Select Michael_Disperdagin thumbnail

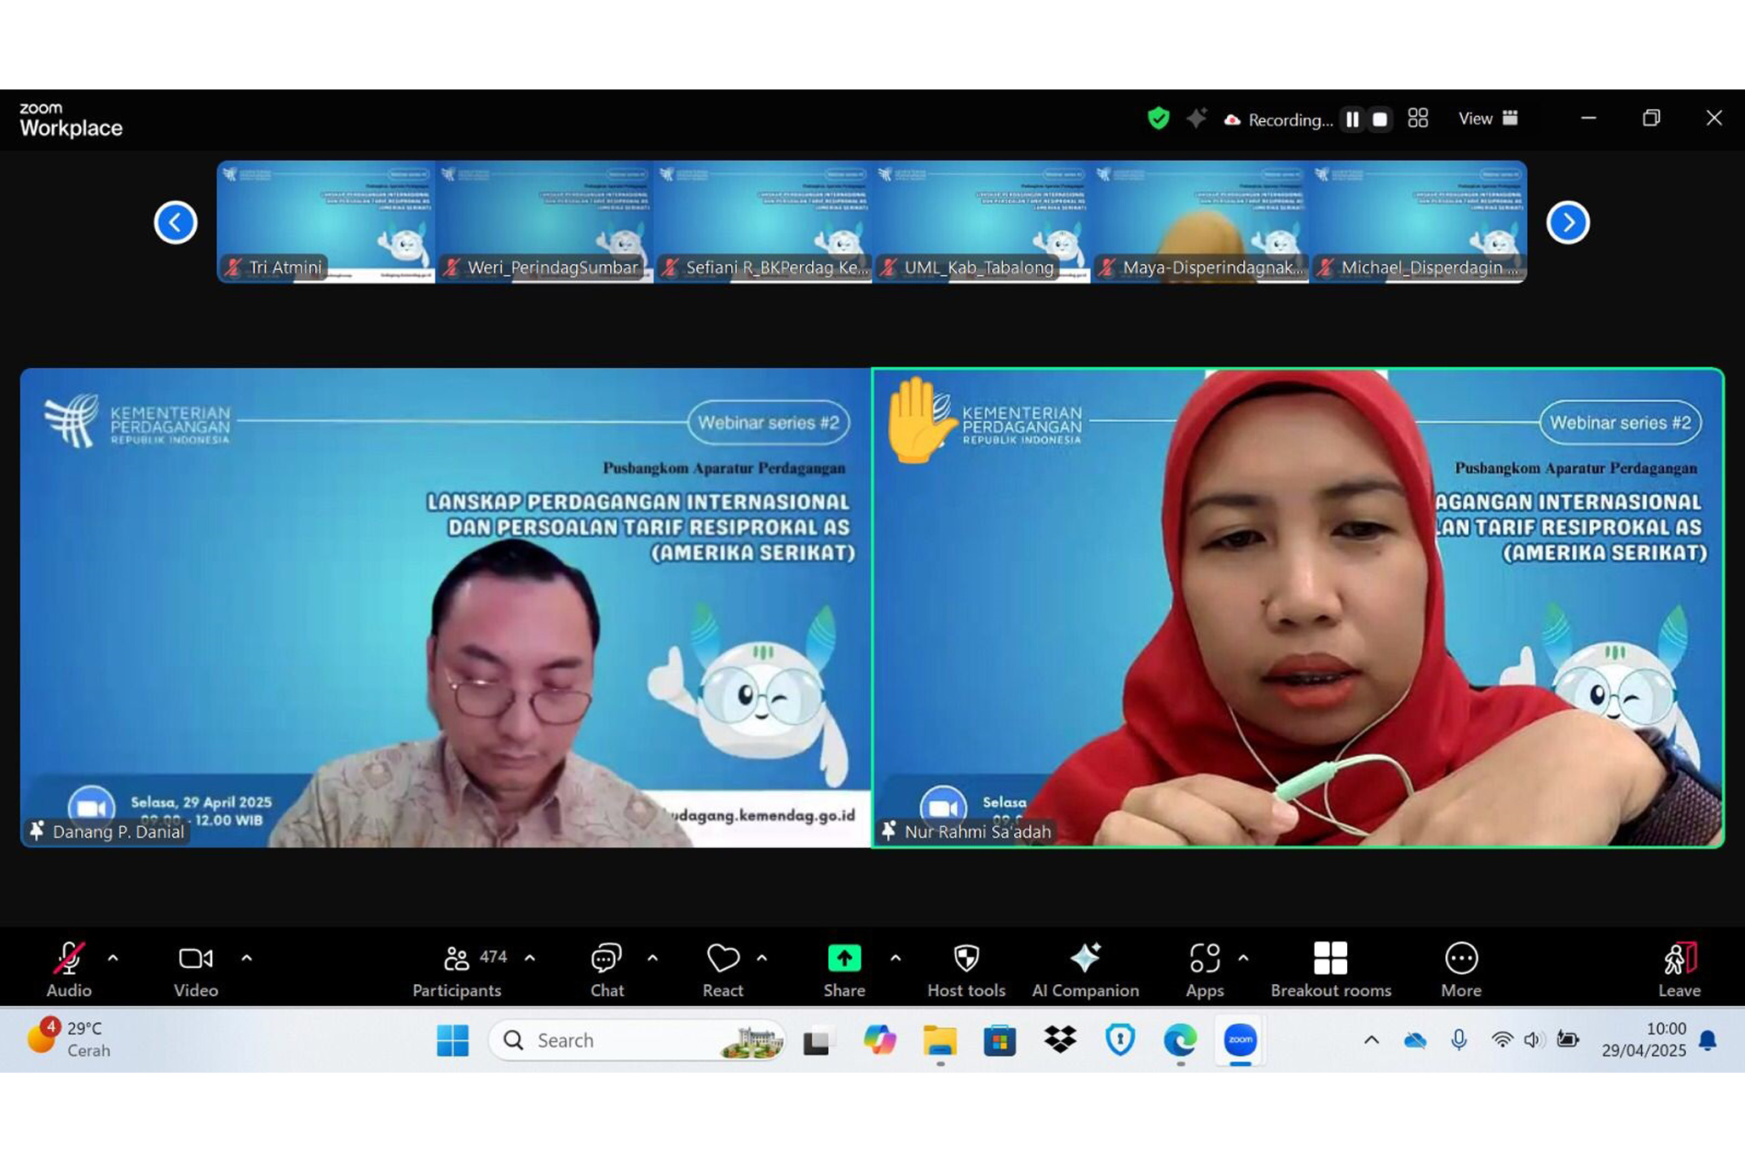point(1419,222)
